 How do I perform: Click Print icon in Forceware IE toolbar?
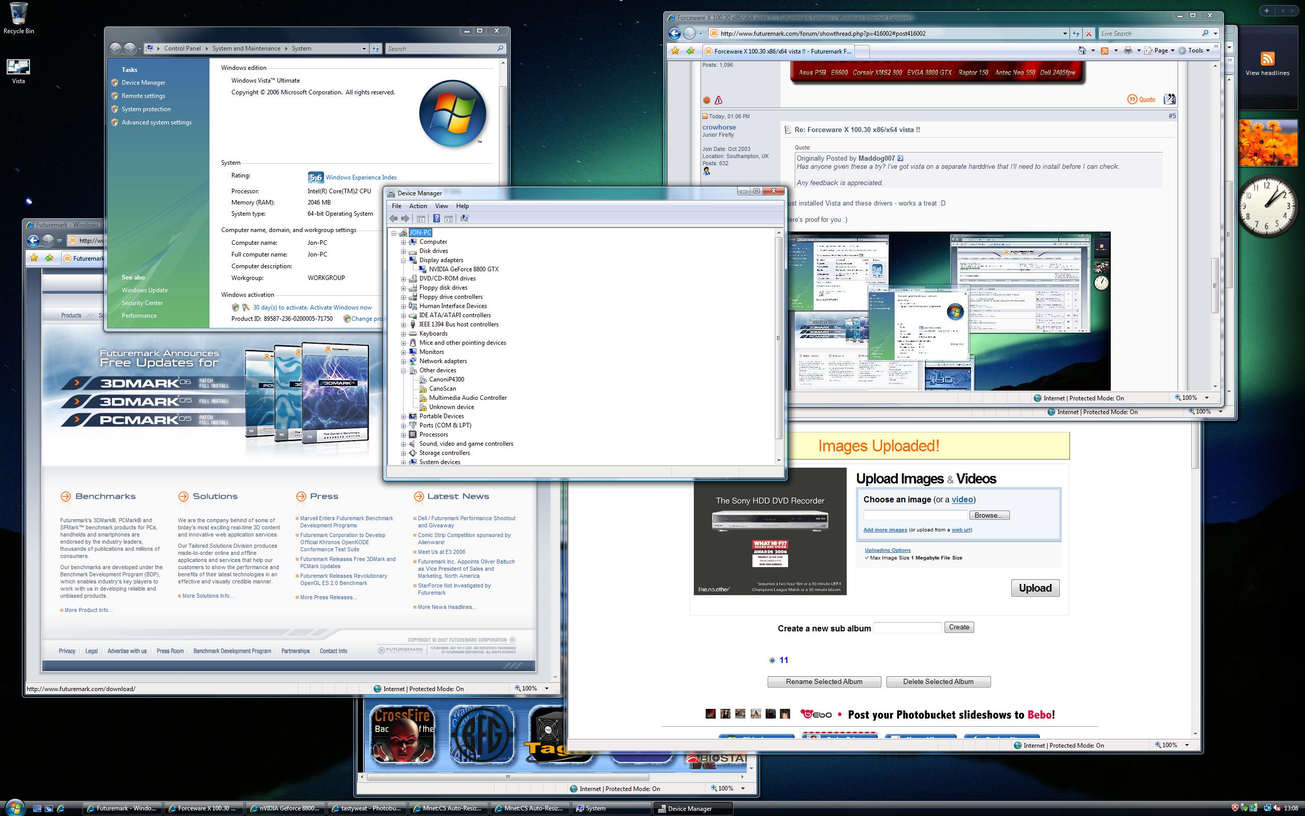click(1128, 50)
